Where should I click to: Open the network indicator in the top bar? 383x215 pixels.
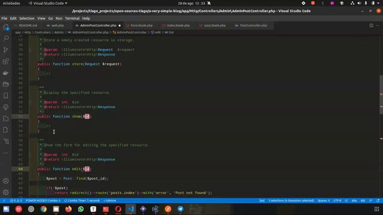tap(352, 3)
